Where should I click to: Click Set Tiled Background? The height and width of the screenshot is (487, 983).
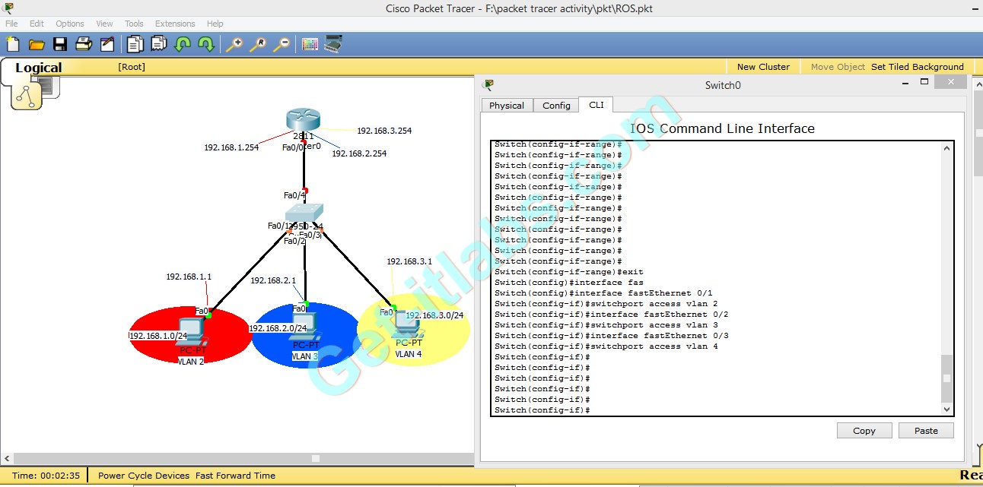click(918, 67)
